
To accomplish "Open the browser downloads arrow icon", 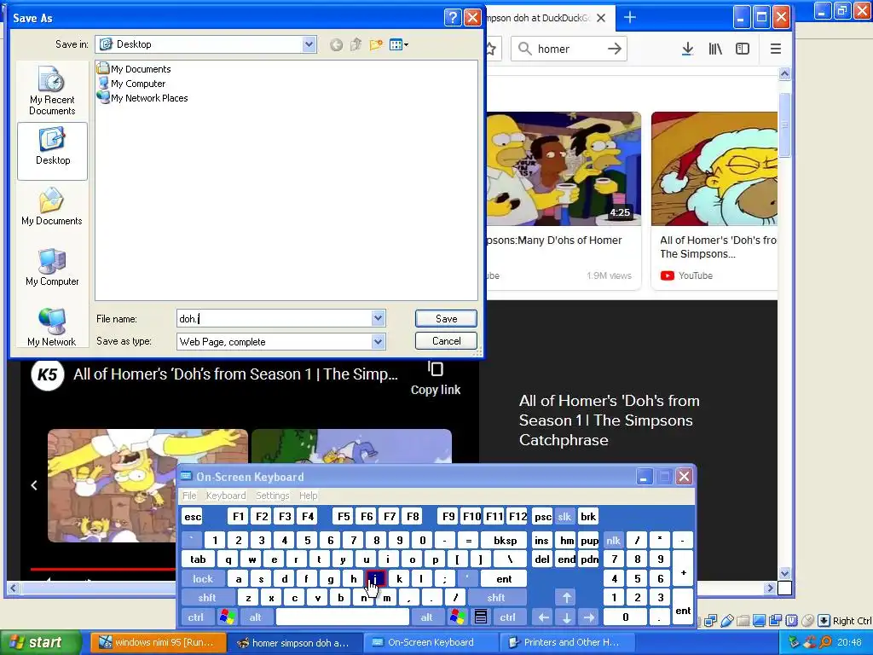I will tap(688, 49).
